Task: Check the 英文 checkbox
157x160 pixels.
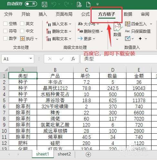Action: (22, 24)
